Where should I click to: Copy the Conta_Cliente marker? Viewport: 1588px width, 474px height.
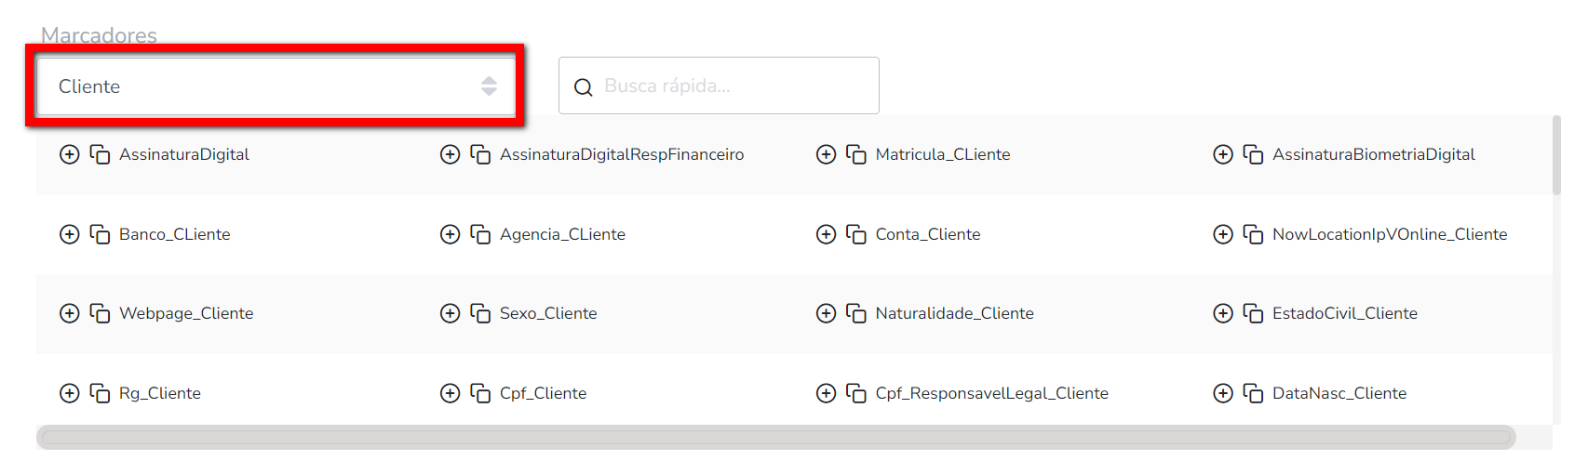856,234
